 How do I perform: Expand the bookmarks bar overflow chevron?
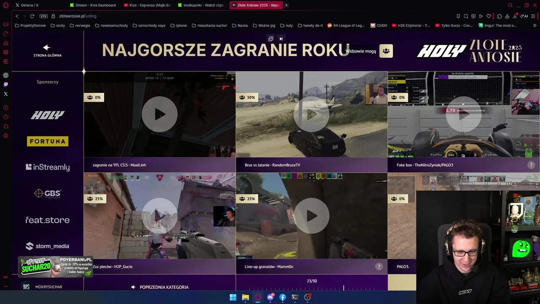[535, 25]
